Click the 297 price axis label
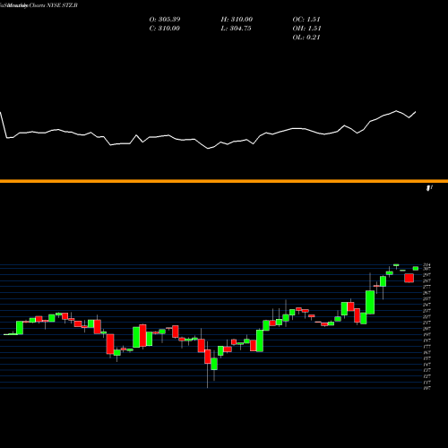Image resolution: width=448 pixels, height=448 pixels. tap(426, 274)
